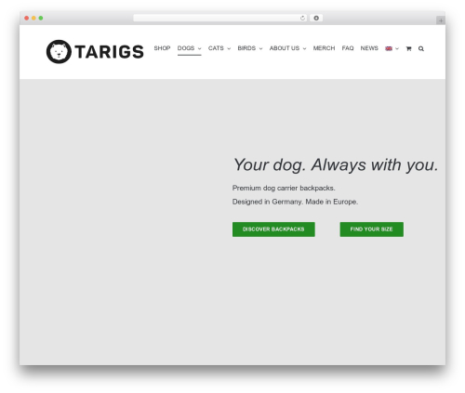Open the Merch menu item

click(324, 48)
